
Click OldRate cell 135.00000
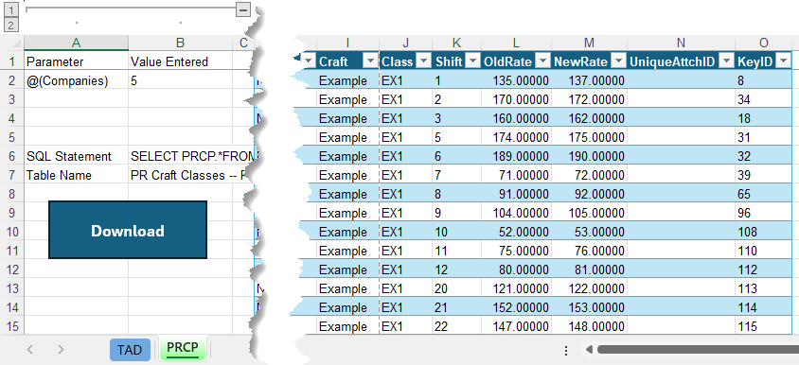[516, 80]
